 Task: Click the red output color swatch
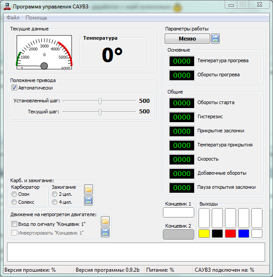pyautogui.click(x=230, y=233)
